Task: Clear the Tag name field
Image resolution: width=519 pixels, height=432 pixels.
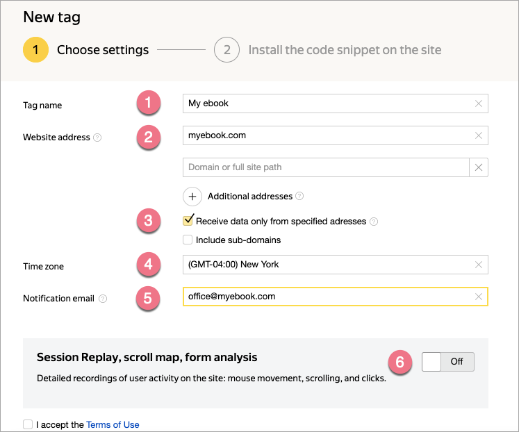Action: pos(478,103)
